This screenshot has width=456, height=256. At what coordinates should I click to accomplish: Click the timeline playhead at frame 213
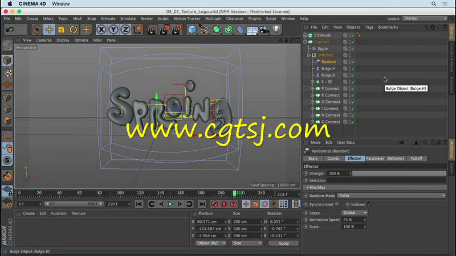235,193
